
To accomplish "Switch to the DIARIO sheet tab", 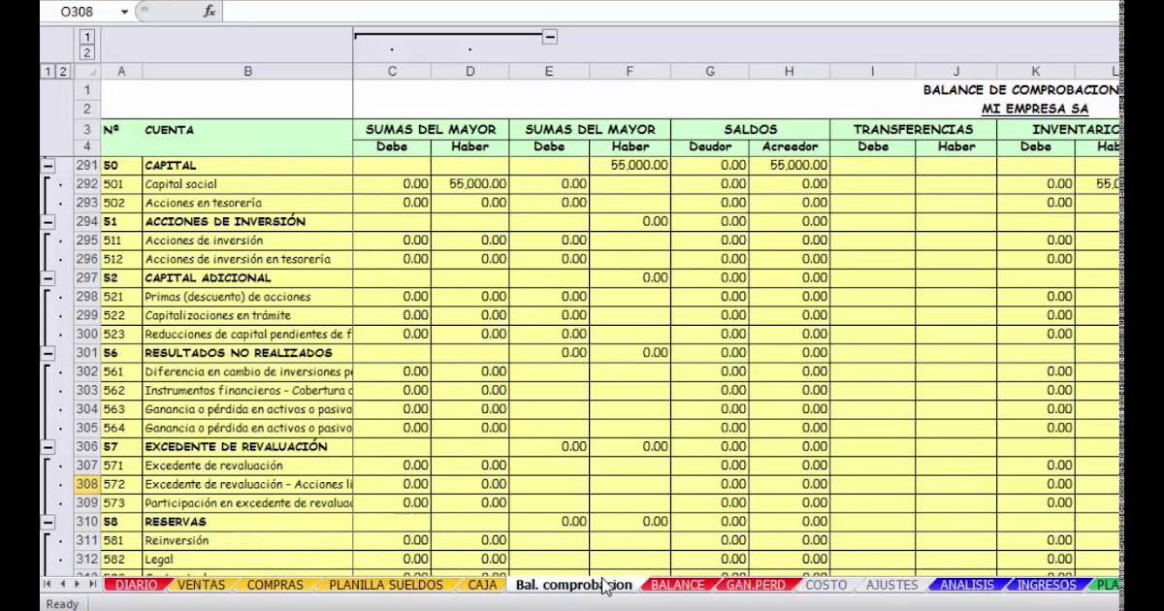I will [x=136, y=585].
